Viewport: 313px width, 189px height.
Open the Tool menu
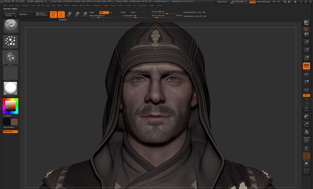pos(134,6)
